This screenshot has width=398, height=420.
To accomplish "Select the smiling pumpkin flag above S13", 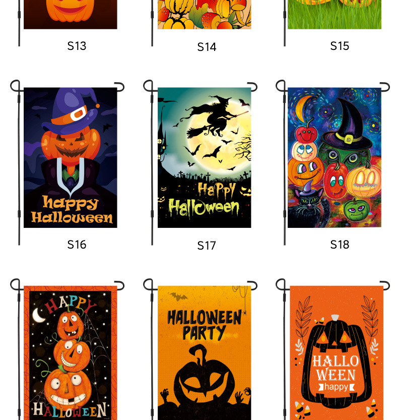I will 71,14.
